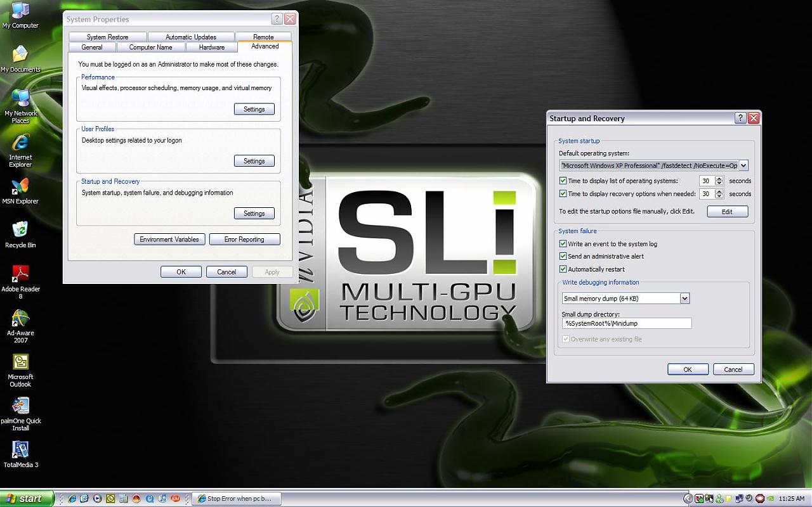Expand the Default operating system dropdown
The image size is (812, 507).
[743, 165]
